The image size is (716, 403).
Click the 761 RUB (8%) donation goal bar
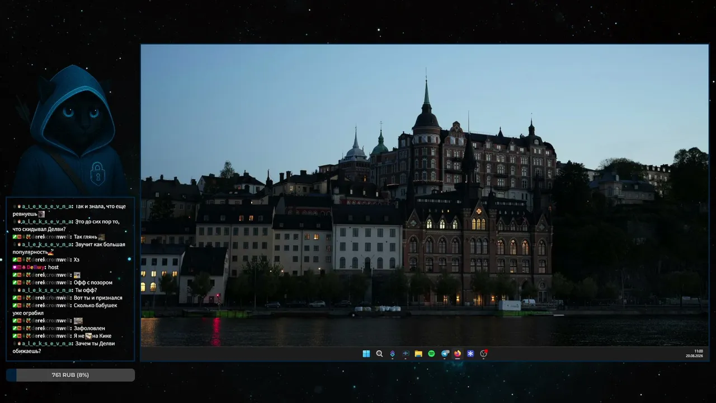click(x=70, y=375)
